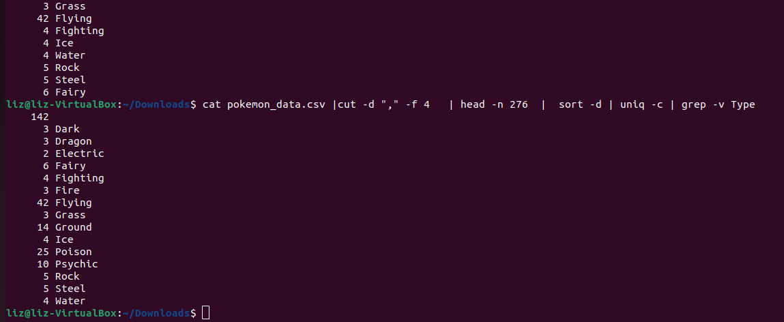Click the '6 Fairy' line in upper output
The height and width of the screenshot is (322, 784).
65,92
